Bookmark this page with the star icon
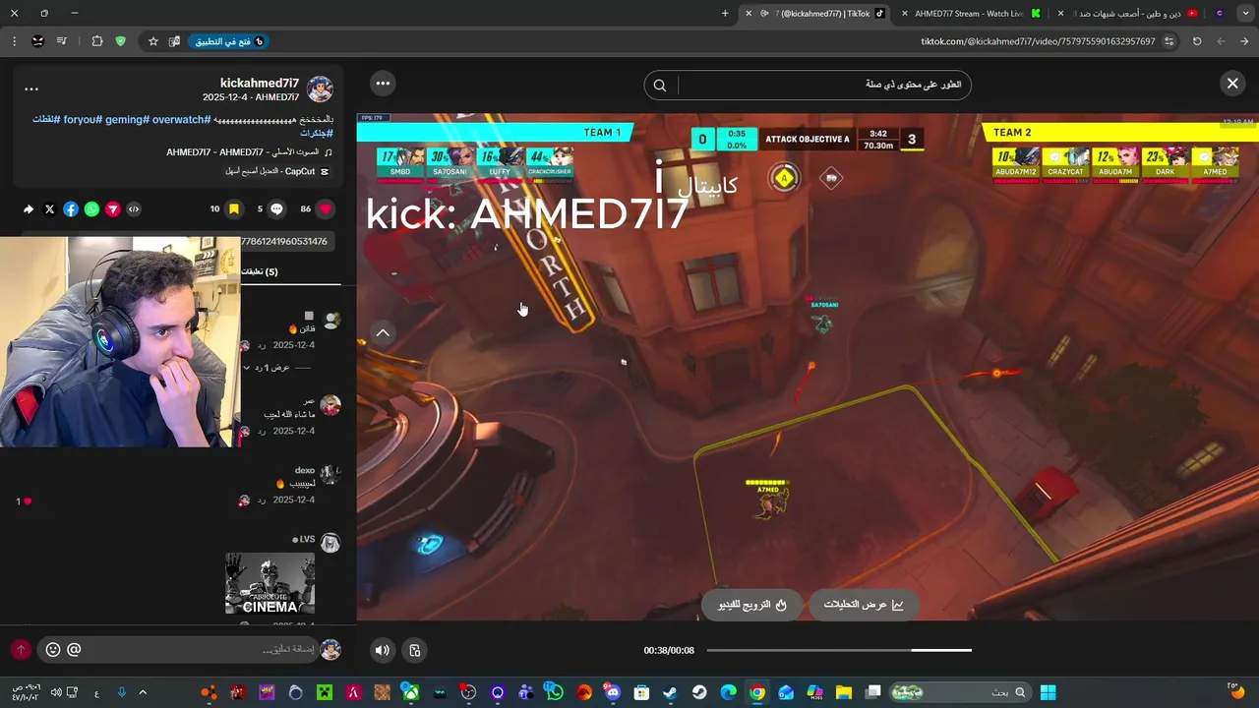Image resolution: width=1259 pixels, height=708 pixels. coord(153,41)
